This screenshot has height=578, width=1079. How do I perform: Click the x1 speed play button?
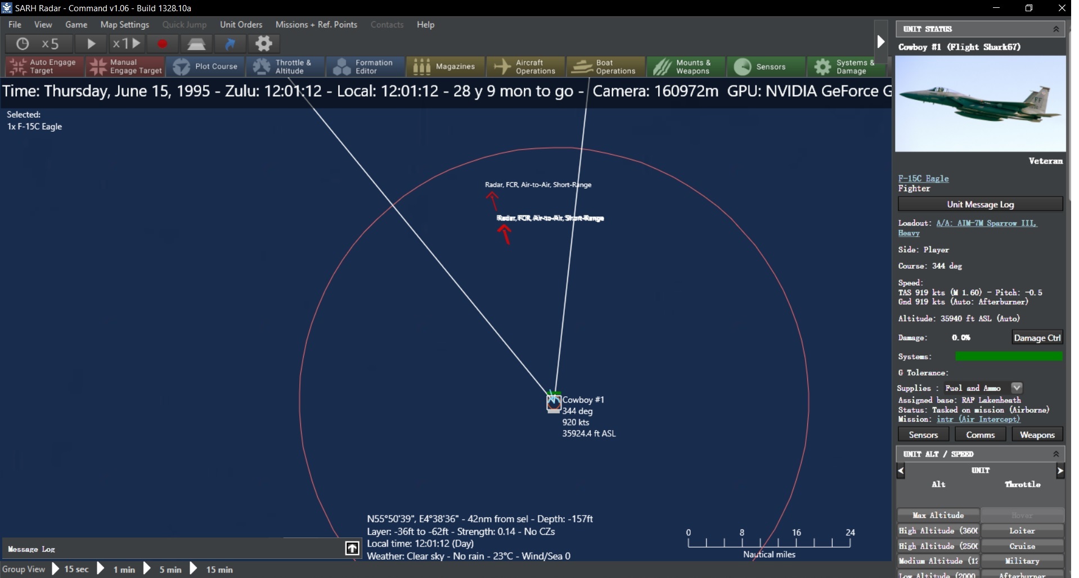point(127,43)
